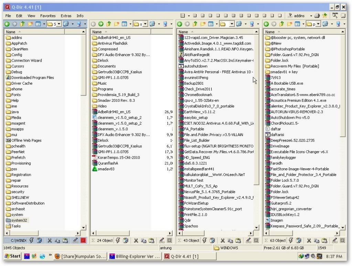Open the View menu

coord(31,16)
